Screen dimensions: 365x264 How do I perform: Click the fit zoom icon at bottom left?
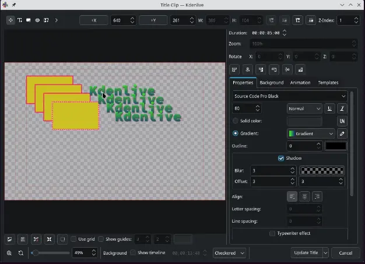(x=9, y=253)
